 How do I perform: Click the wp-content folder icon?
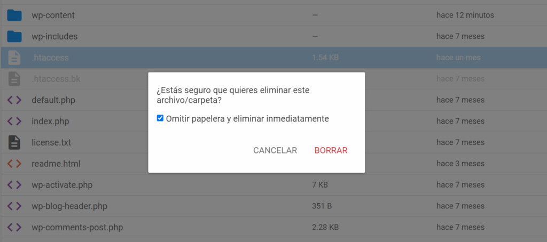pos(14,15)
